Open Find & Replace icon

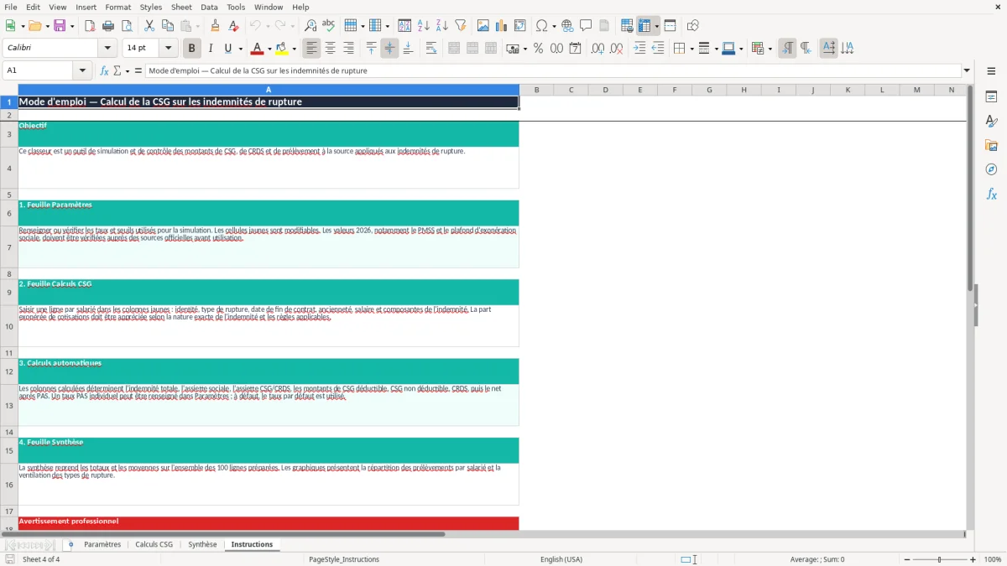310,26
